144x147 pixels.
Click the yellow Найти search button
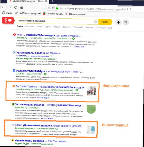(x=105, y=22)
